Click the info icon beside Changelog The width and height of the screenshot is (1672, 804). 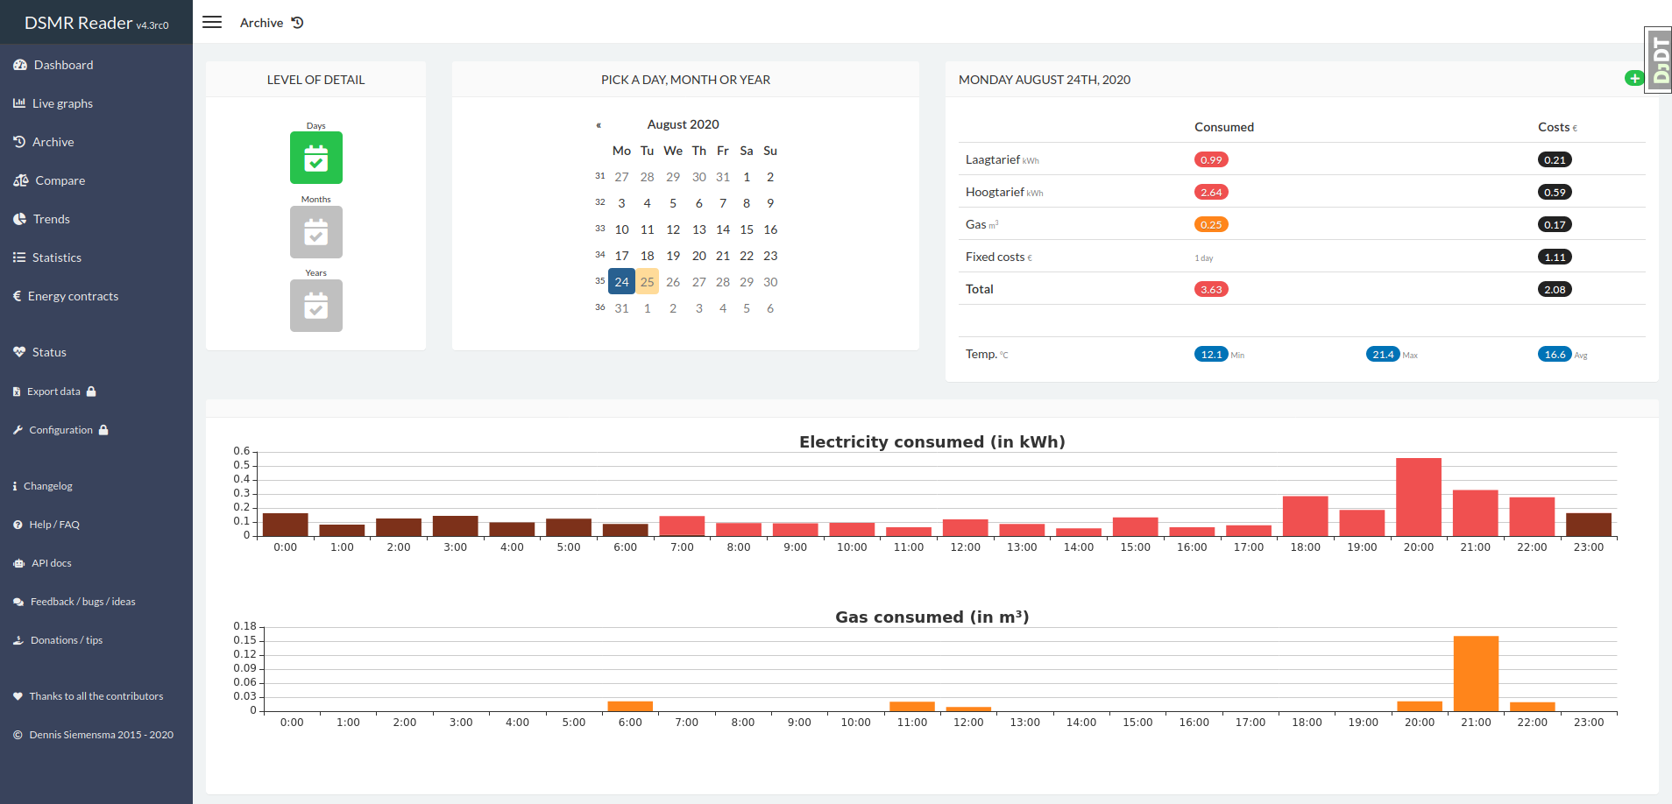point(15,486)
